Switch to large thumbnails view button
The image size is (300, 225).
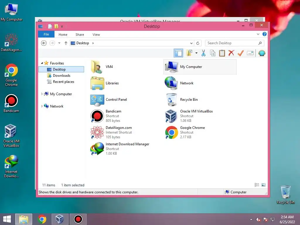(263, 185)
